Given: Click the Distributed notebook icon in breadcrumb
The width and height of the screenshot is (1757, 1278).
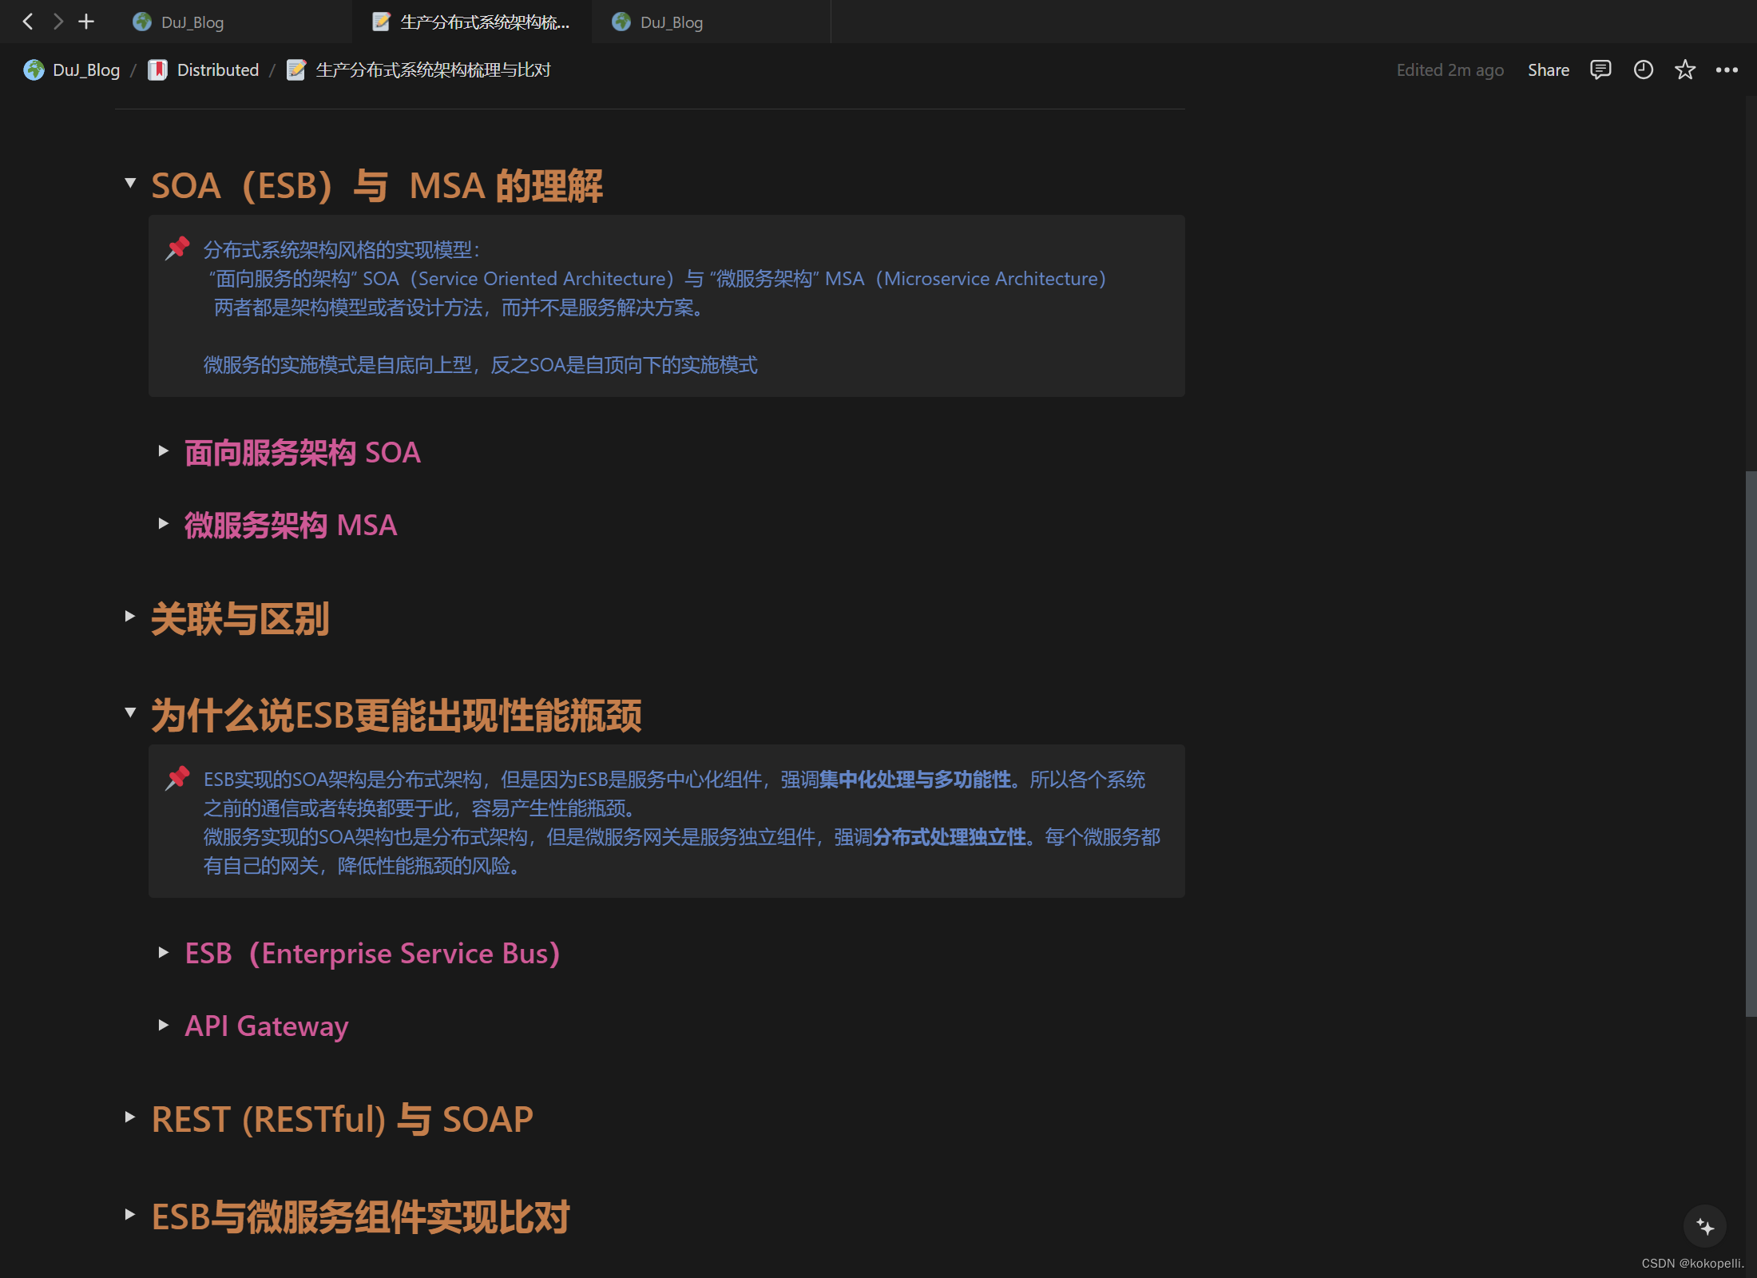Looking at the screenshot, I should pos(157,70).
